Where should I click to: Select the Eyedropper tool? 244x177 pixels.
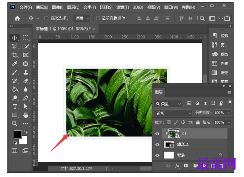(15, 63)
